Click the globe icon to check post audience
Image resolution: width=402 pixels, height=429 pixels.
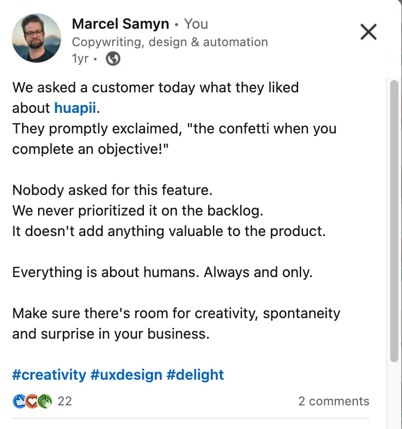[x=112, y=59]
